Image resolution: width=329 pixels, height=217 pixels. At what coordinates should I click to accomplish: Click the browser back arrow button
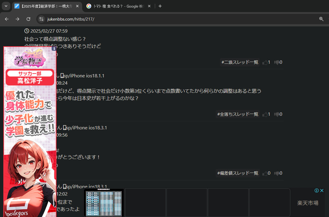coord(7,19)
